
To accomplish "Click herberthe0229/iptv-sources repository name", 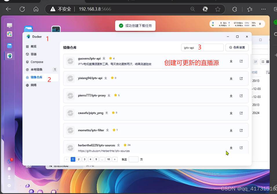I will click(x=96, y=145).
